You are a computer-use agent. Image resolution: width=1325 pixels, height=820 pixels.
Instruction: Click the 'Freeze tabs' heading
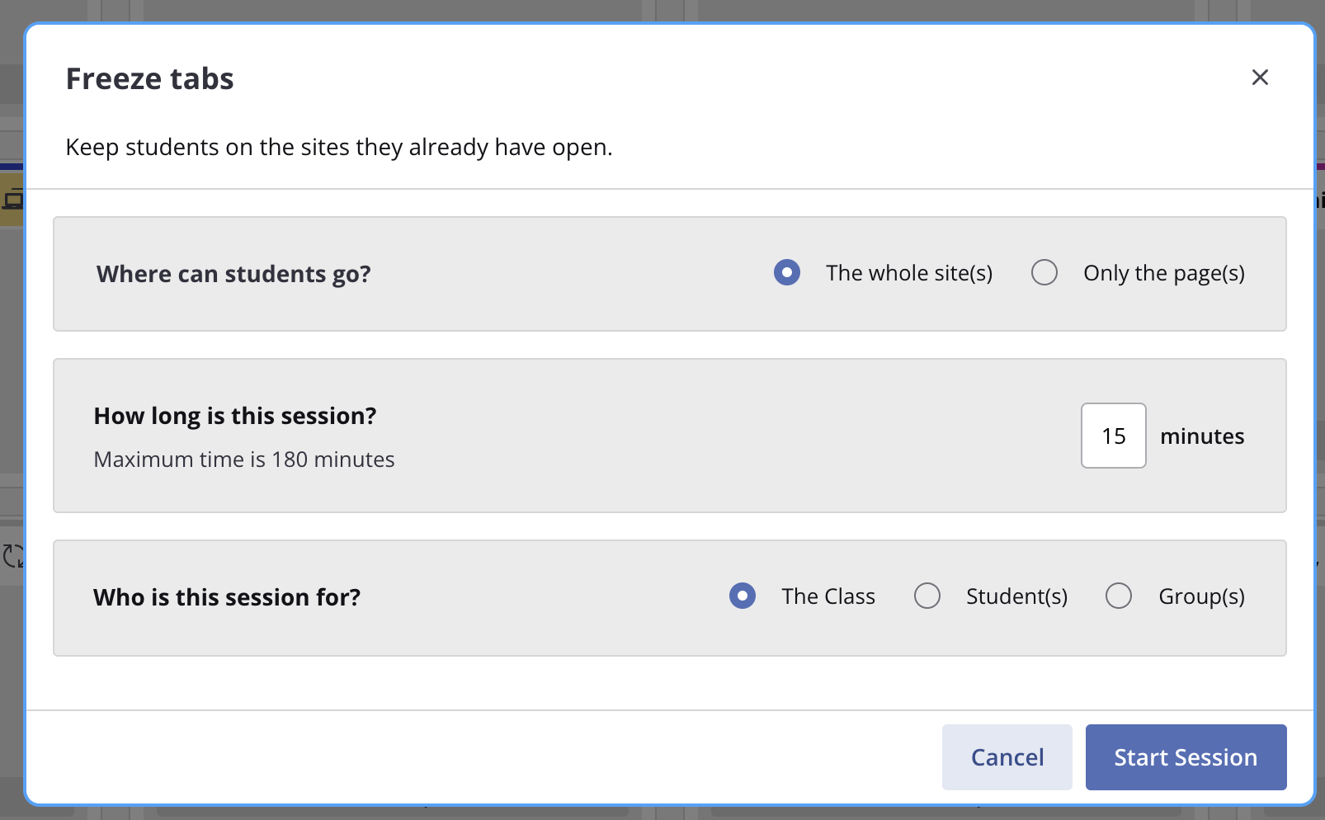(150, 79)
